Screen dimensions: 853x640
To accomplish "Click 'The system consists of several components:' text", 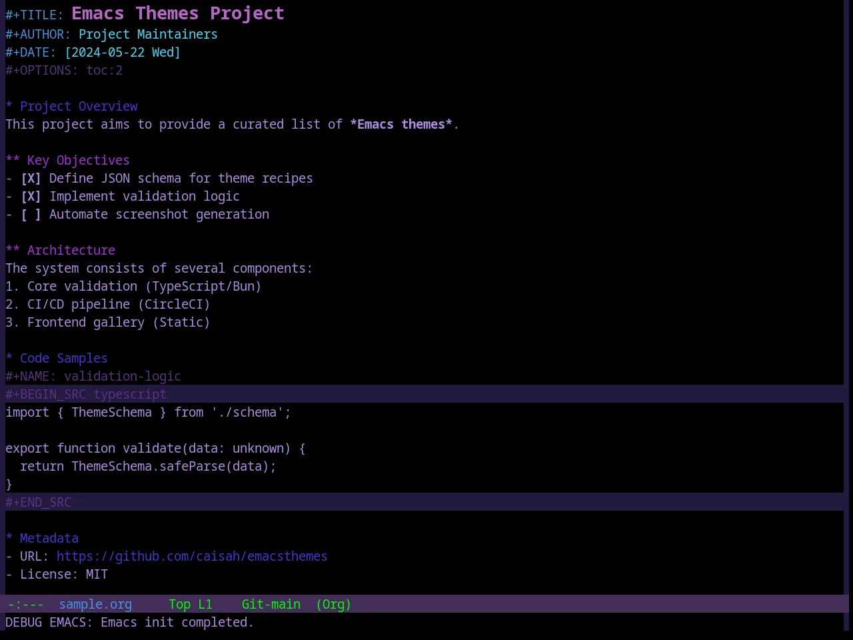I will tap(159, 268).
